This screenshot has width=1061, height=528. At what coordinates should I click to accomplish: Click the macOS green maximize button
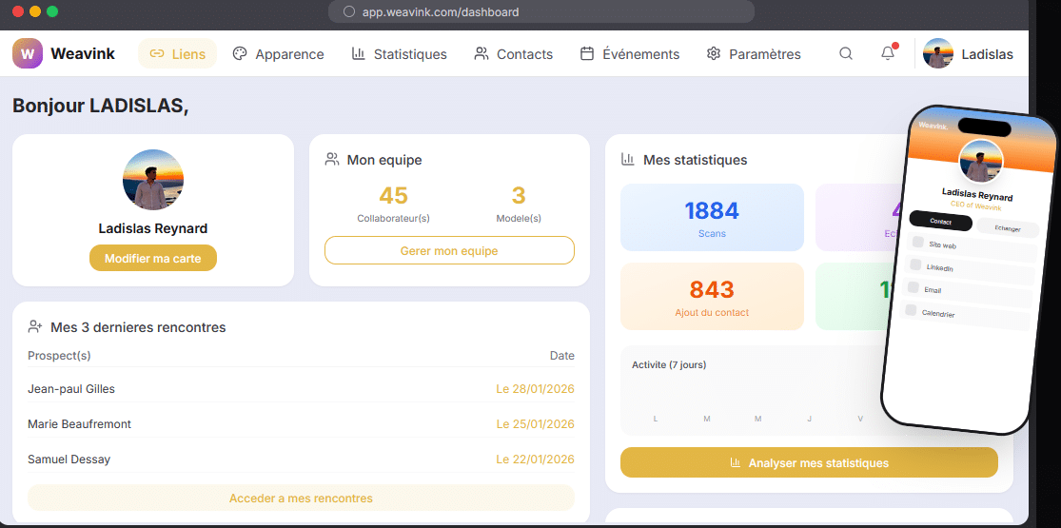pyautogui.click(x=52, y=11)
